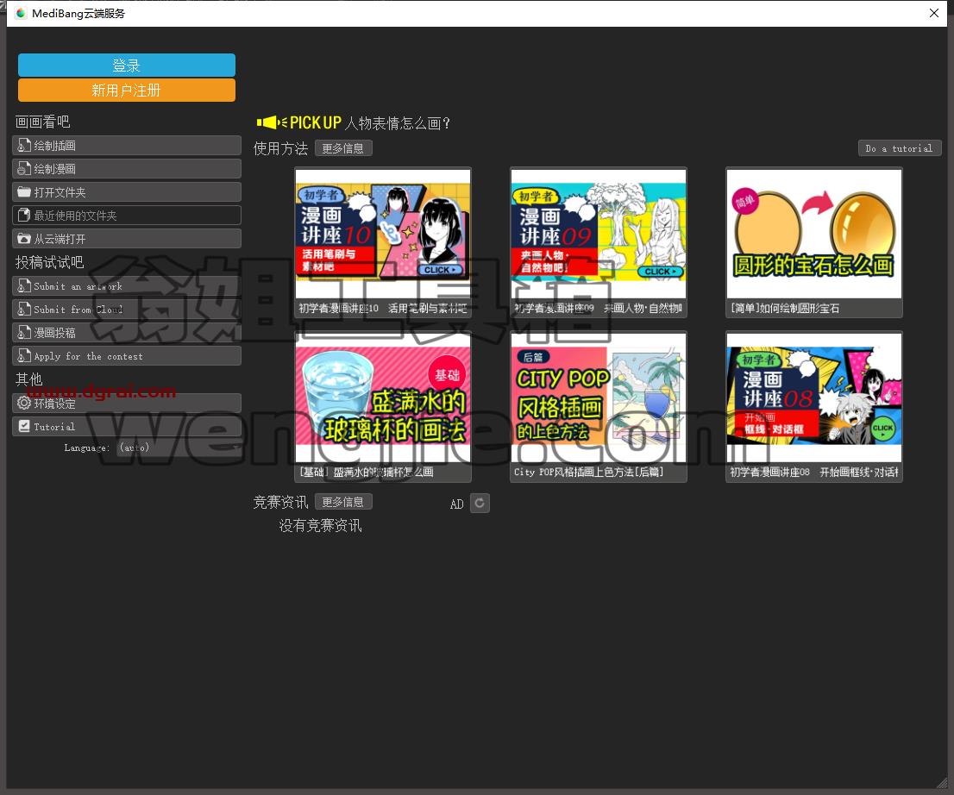This screenshot has height=795, width=954.
Task: Click the 最近使用的文件夹 recent files icon
Action: tap(24, 216)
